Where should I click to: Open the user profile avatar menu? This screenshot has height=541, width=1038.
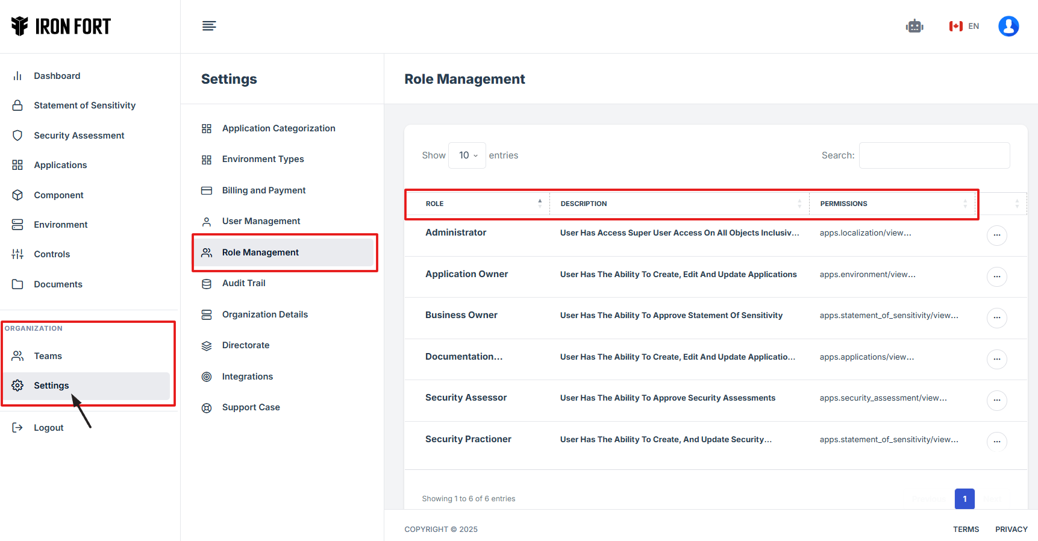[x=1008, y=26]
